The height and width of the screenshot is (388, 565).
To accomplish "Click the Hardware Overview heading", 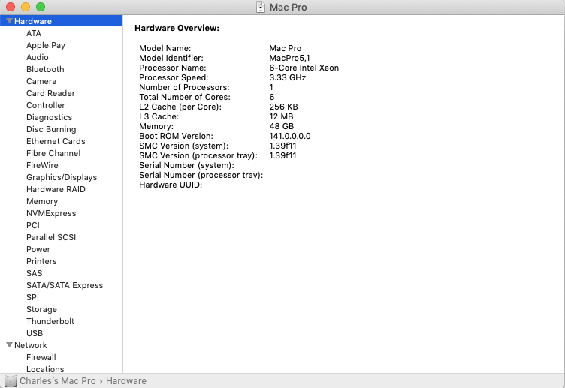I will [177, 28].
